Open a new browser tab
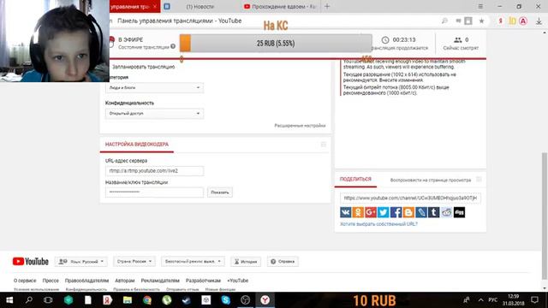Image resolution: width=548 pixels, height=308 pixels. [x=327, y=6]
